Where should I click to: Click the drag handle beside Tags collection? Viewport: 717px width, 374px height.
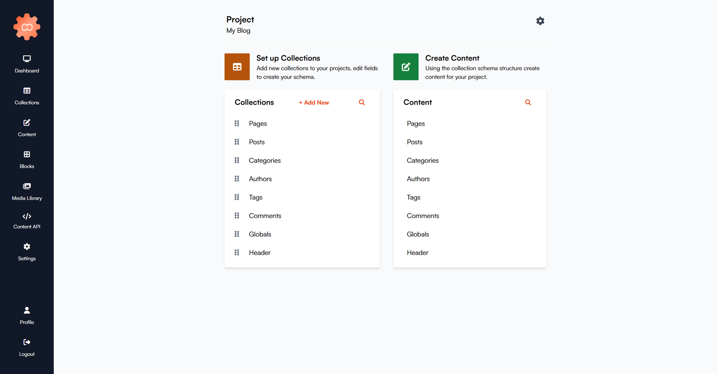coord(237,197)
